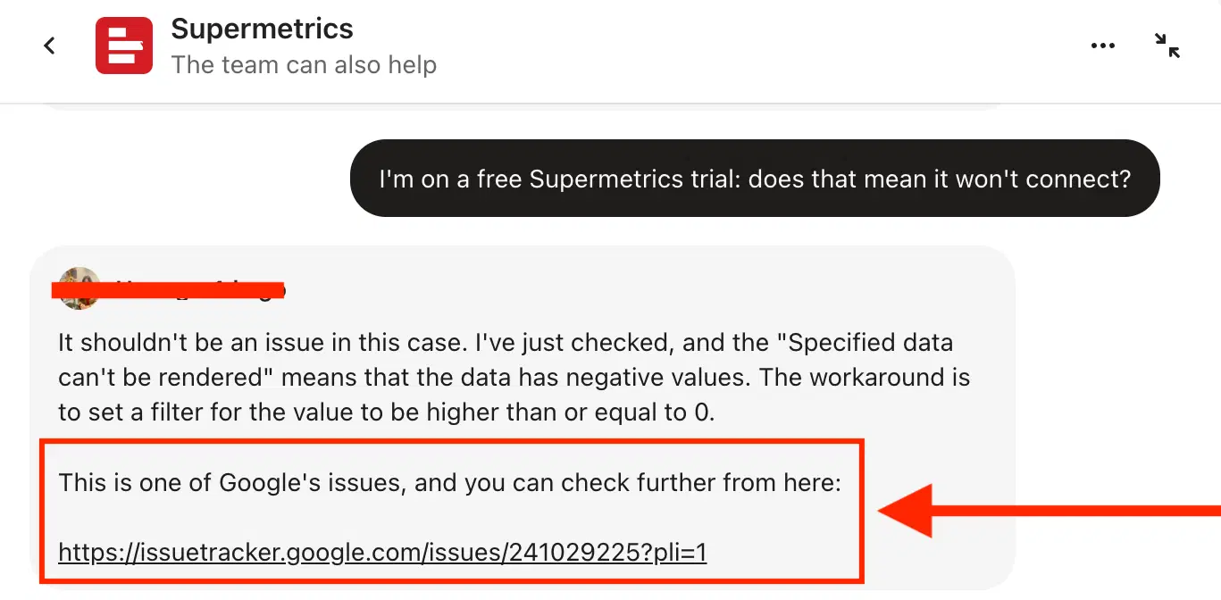Click the issuetracker.google.com/issues/241029225 hyperlink
Viewport: 1221px width, 600px height.
[x=381, y=553]
